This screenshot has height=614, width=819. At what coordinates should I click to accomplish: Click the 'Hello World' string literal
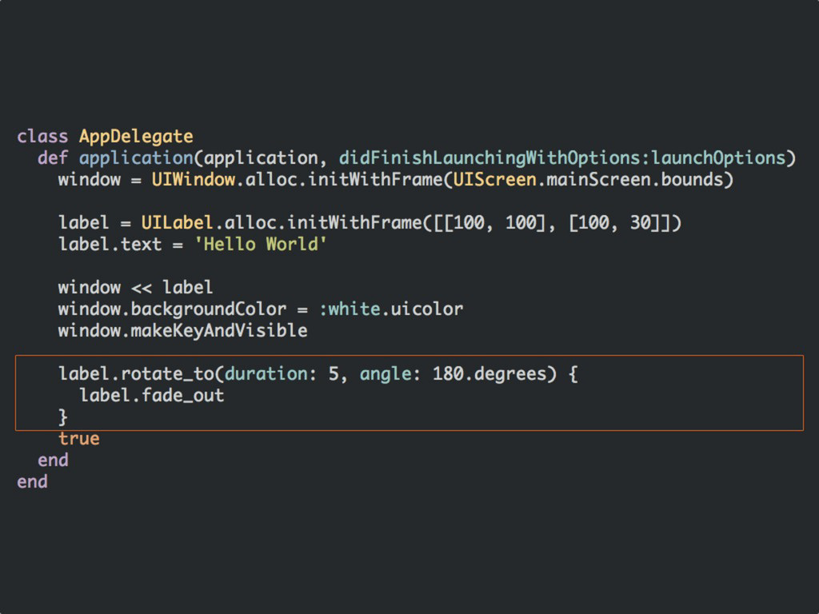[260, 245]
